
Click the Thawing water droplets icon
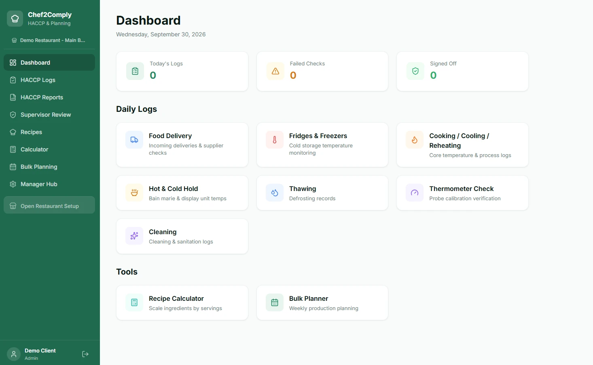pos(275,193)
